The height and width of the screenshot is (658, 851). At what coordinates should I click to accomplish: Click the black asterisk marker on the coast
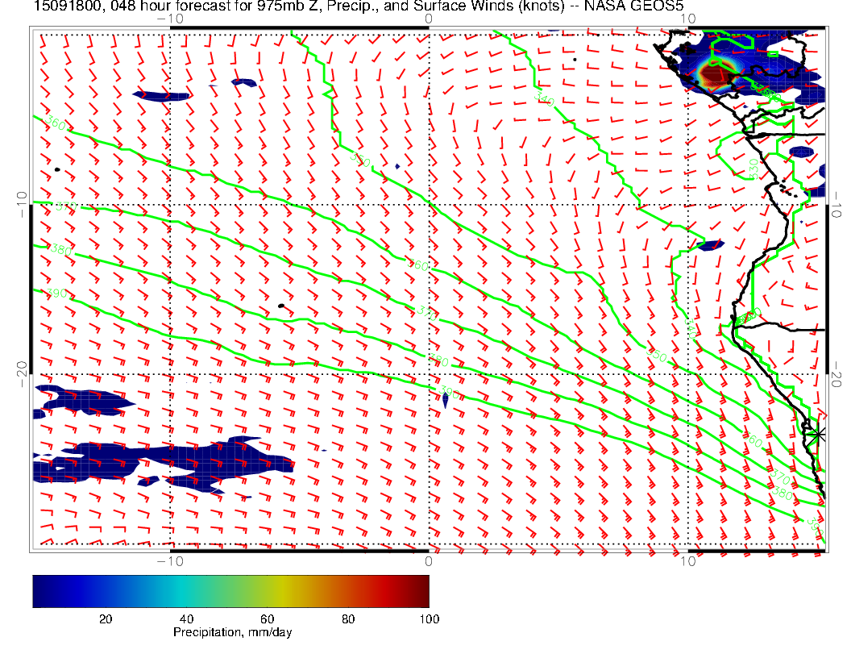pyautogui.click(x=819, y=435)
